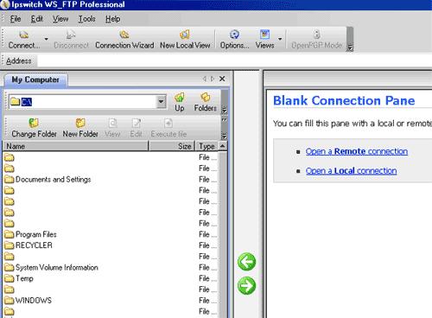Select the My Computer tab

(35, 79)
